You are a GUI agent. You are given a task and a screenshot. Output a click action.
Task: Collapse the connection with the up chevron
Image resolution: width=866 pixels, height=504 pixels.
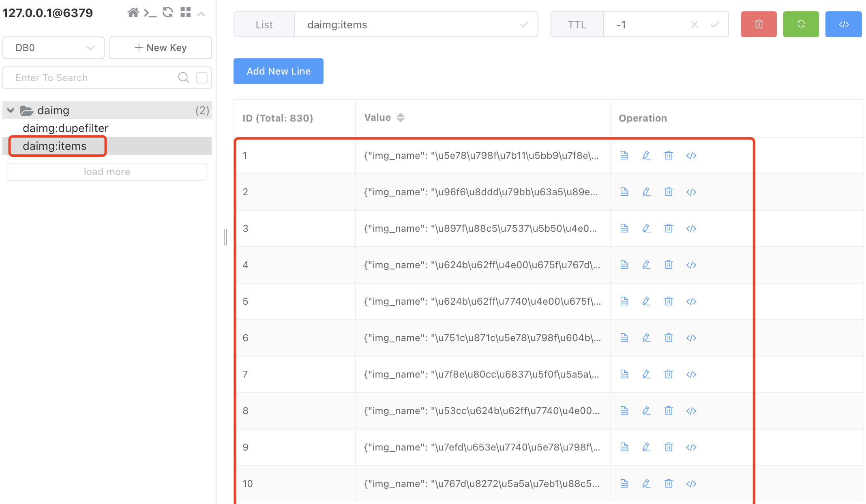coord(201,14)
